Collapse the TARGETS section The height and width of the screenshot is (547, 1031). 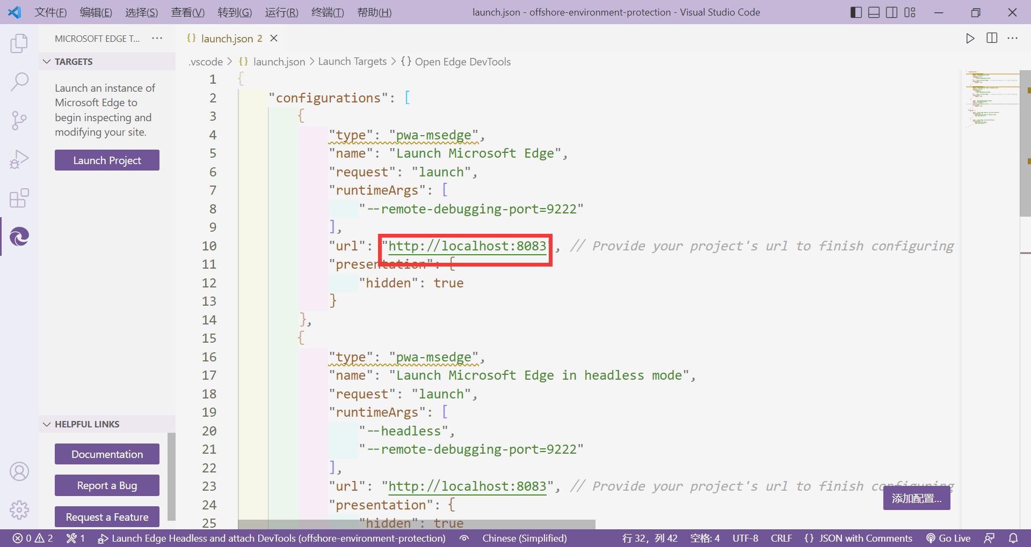click(x=107, y=62)
